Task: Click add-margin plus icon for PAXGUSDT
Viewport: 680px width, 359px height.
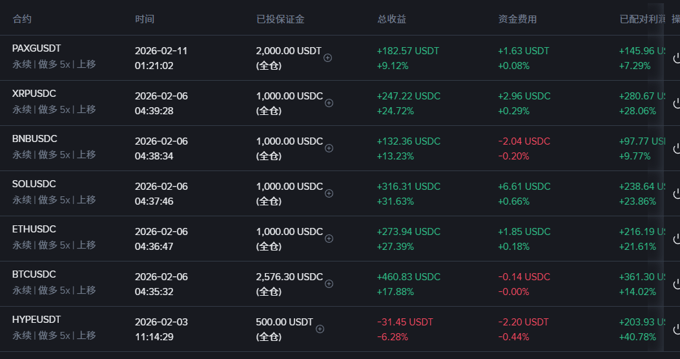Action: (x=327, y=58)
